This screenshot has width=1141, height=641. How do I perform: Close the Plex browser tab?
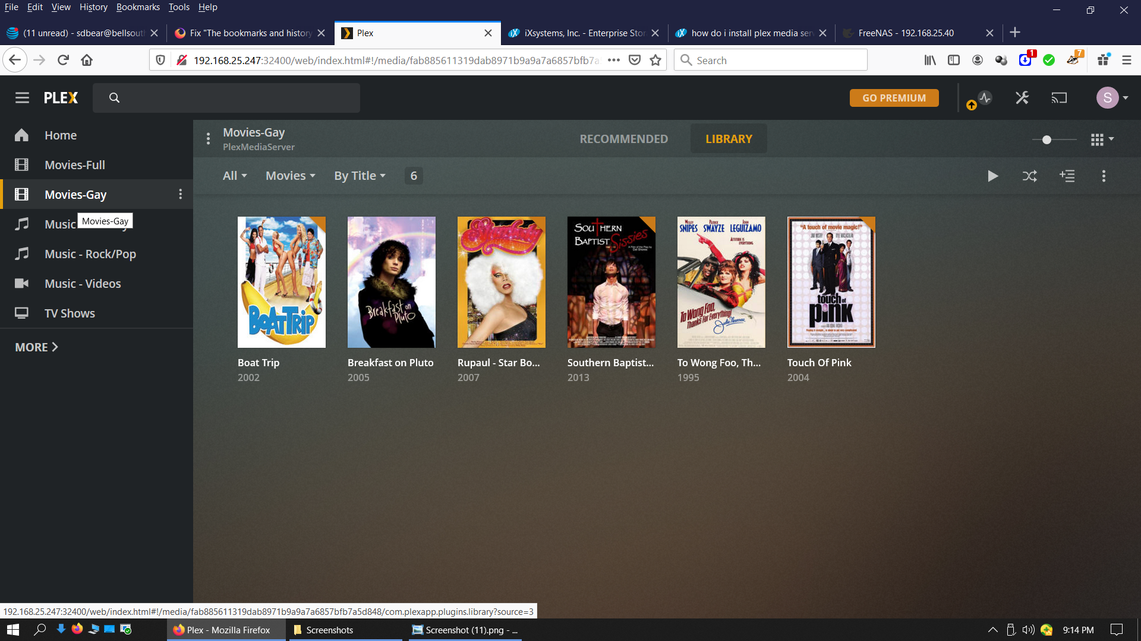[488, 33]
